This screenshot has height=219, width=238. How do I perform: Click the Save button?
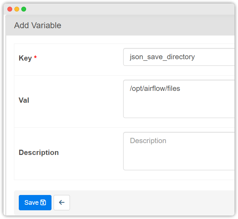click(x=35, y=203)
